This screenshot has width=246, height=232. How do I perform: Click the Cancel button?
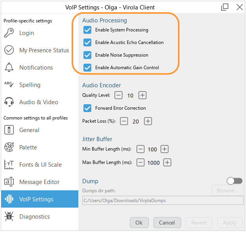167,223
